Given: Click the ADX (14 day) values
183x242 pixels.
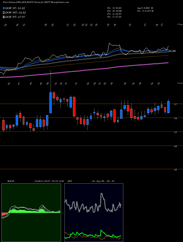Looking at the screenshot, I should pyautogui.click(x=102, y=181).
